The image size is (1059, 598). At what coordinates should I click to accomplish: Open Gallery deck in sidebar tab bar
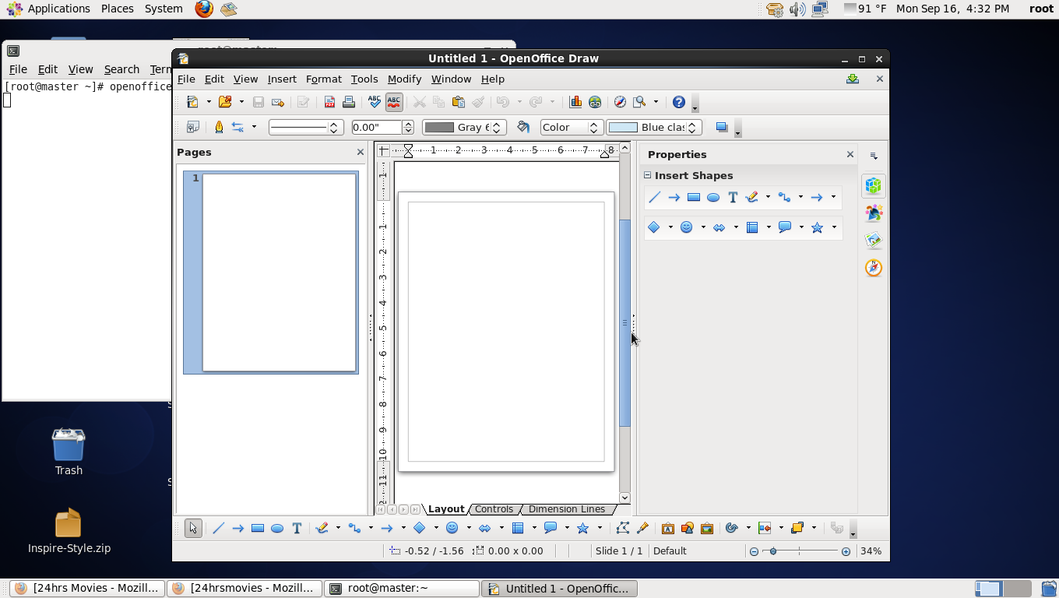coord(874,241)
